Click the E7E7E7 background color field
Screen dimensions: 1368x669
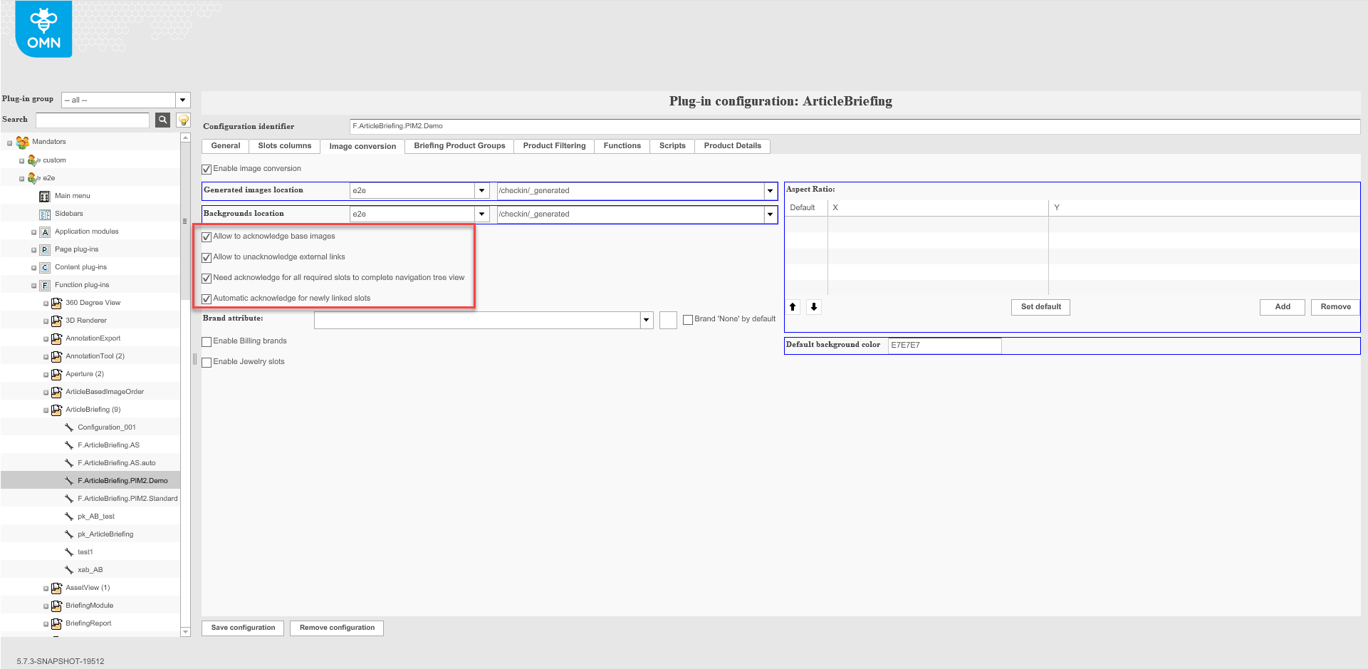pyautogui.click(x=944, y=345)
